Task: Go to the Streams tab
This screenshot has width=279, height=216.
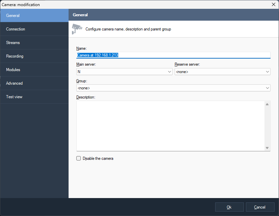Action: 34,43
